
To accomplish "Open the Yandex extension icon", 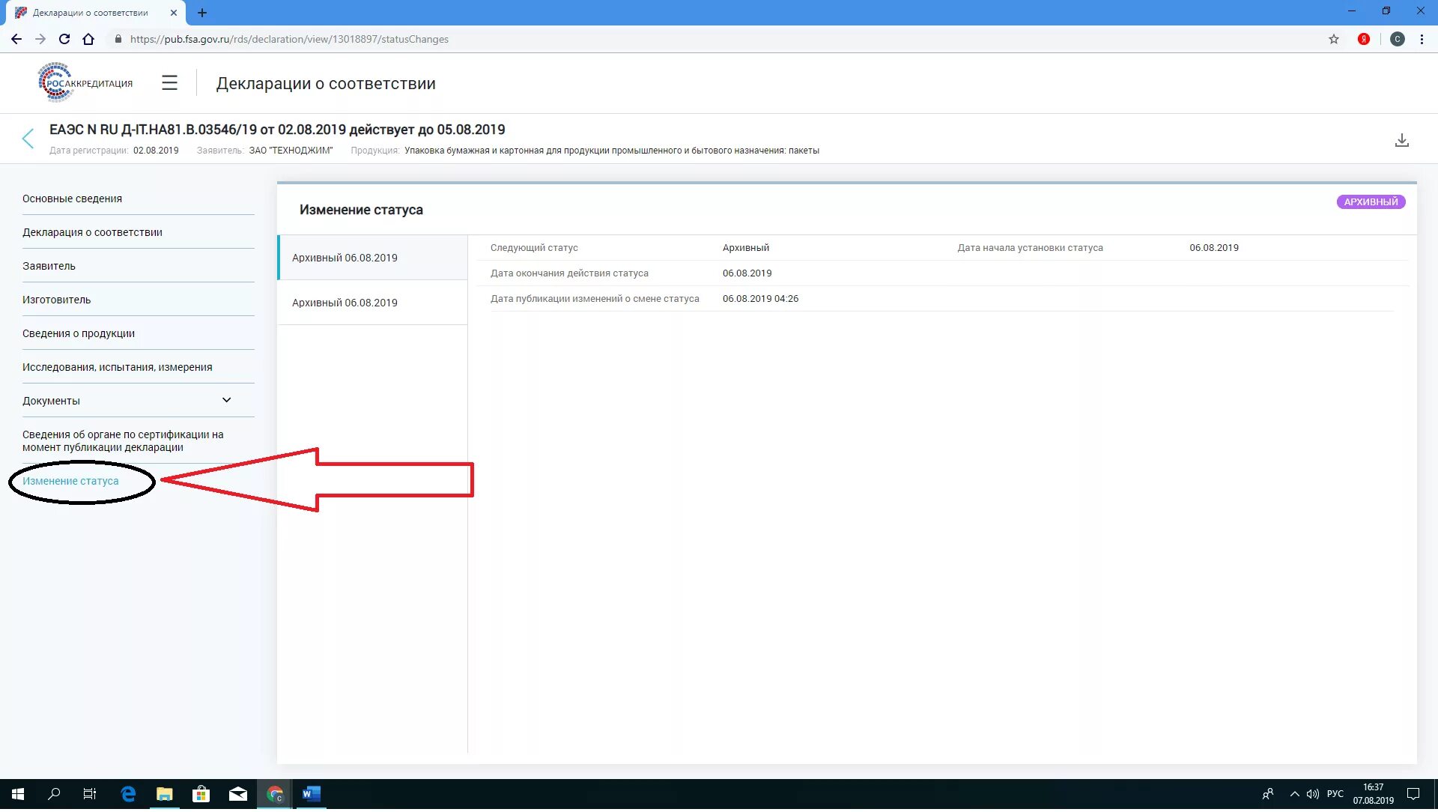I will (1363, 39).
